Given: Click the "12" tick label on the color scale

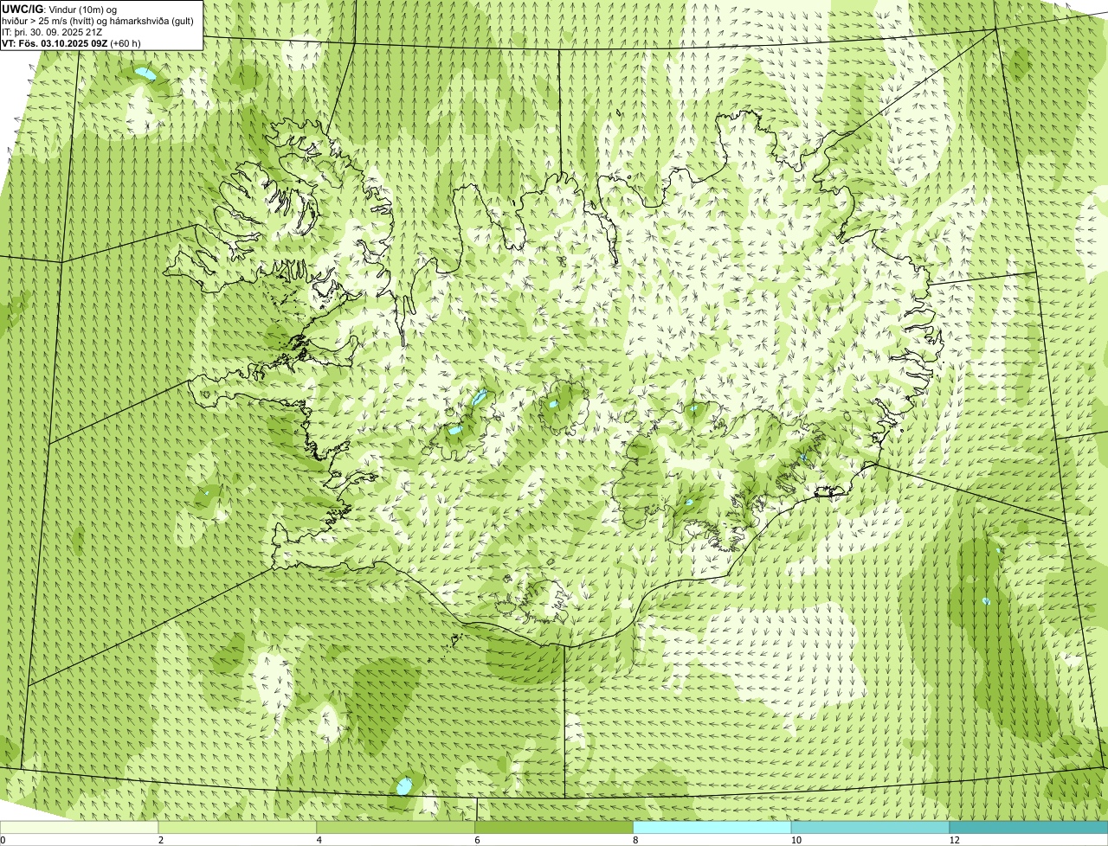Looking at the screenshot, I should point(954,840).
